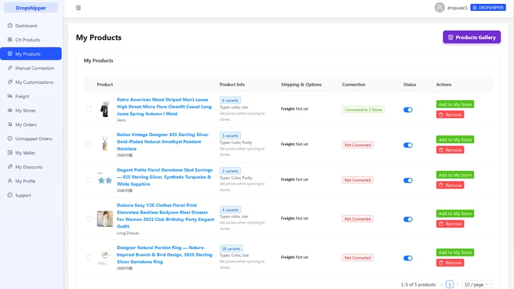
Task: Click the Support icon in sidebar
Action: tap(10, 195)
